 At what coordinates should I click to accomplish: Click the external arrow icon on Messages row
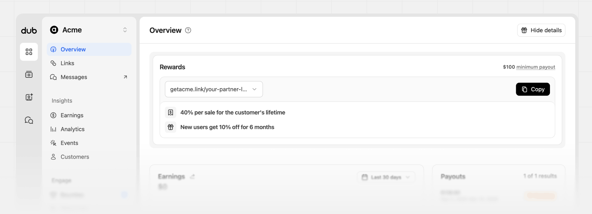(x=125, y=77)
